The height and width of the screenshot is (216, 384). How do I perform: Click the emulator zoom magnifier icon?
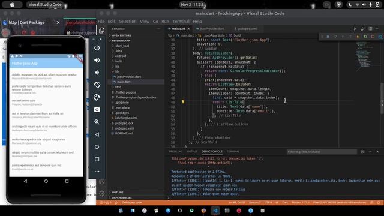click(97, 122)
